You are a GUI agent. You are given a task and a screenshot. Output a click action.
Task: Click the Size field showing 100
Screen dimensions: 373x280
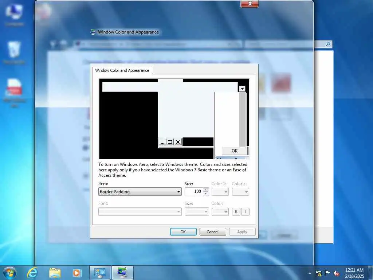(x=194, y=192)
